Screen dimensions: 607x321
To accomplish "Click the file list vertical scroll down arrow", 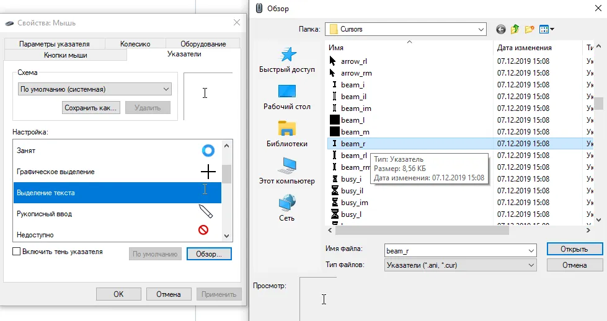I will pos(598,220).
